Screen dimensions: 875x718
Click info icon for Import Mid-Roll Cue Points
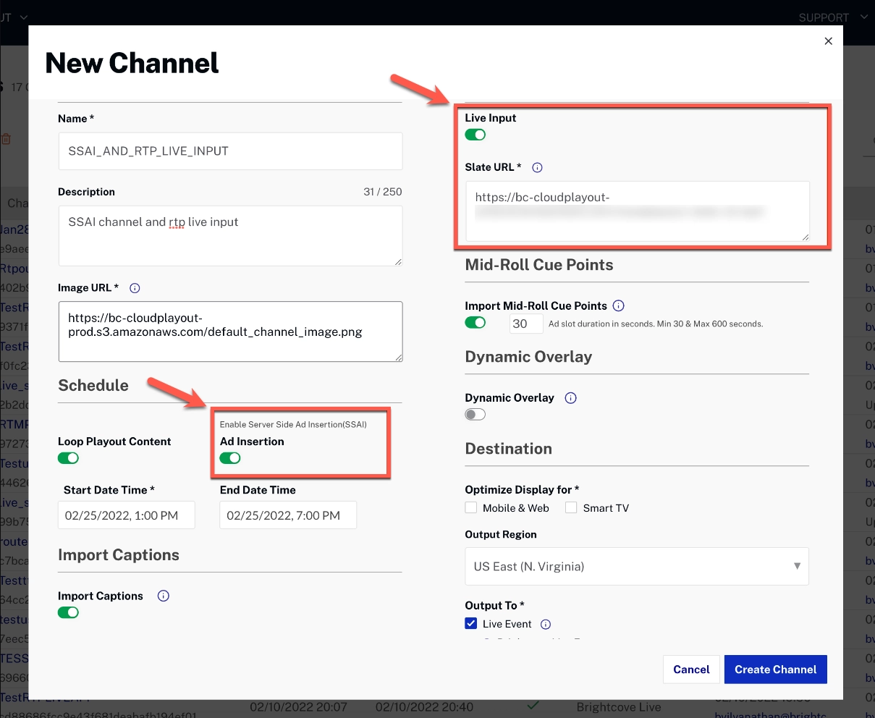(x=618, y=306)
